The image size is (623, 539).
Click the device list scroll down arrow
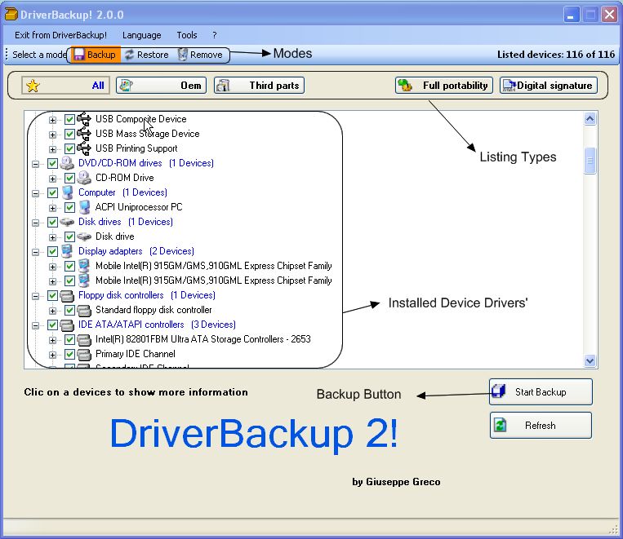click(590, 360)
